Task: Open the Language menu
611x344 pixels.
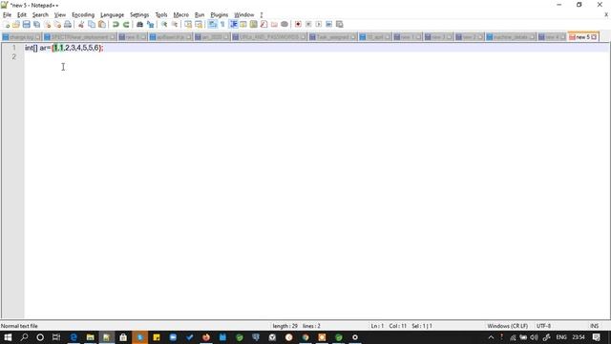Action: 112,15
